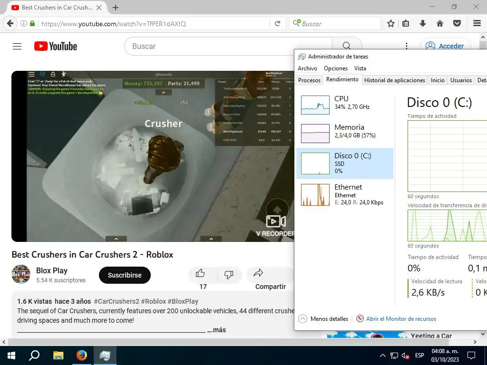Open the Windows Start button

tap(11, 355)
